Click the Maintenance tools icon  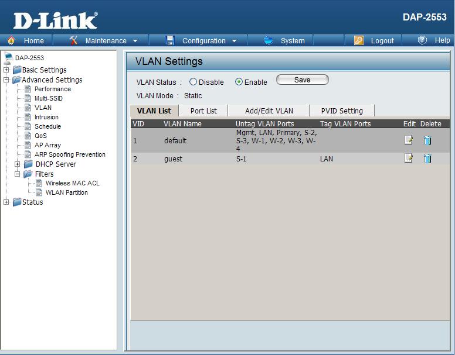[x=73, y=40]
